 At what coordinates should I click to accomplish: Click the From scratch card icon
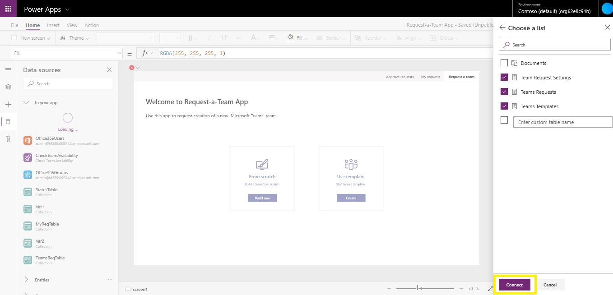(x=262, y=164)
